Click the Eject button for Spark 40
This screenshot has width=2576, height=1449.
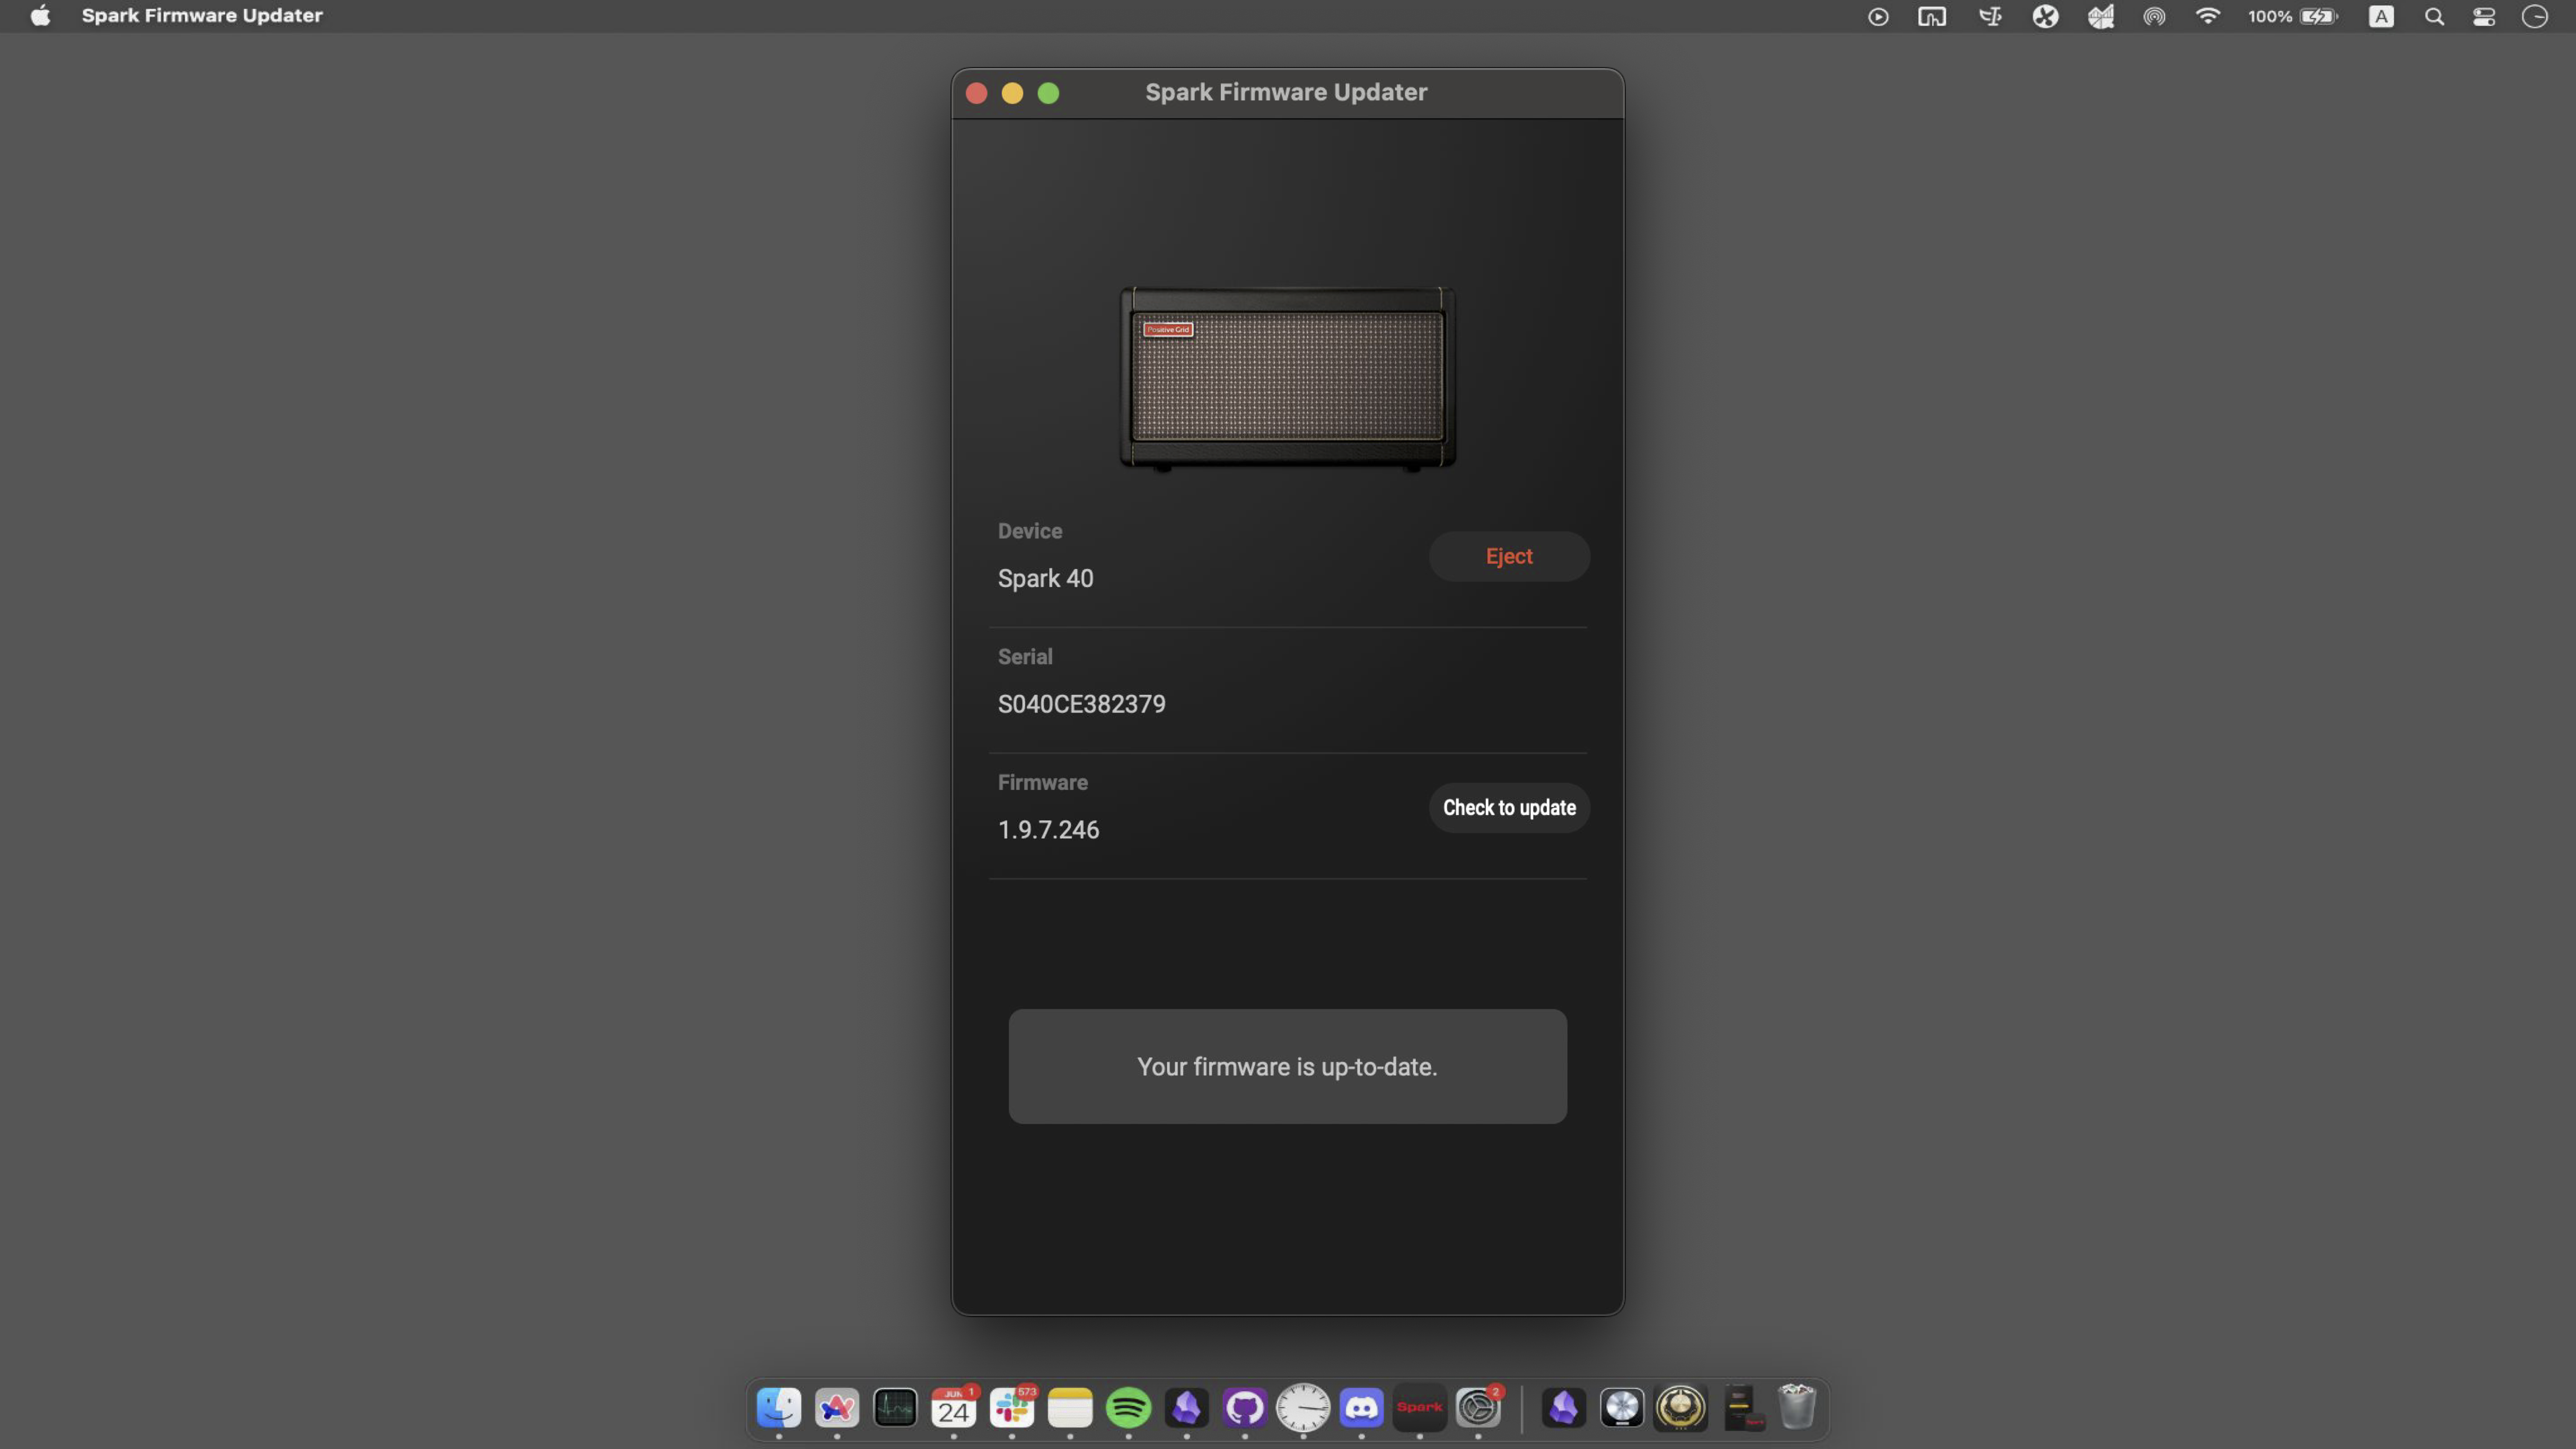(x=1509, y=556)
